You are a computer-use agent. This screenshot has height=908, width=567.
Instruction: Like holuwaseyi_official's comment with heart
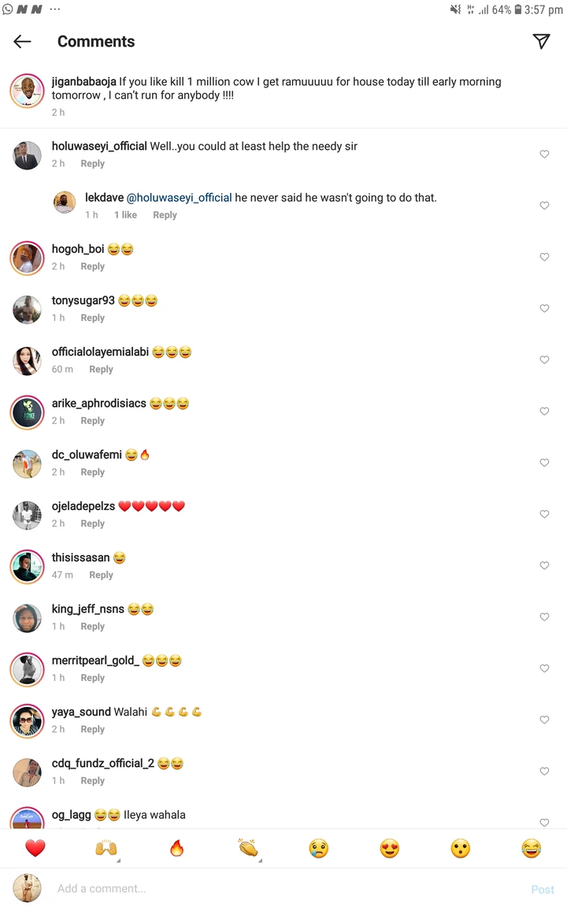pyautogui.click(x=544, y=154)
